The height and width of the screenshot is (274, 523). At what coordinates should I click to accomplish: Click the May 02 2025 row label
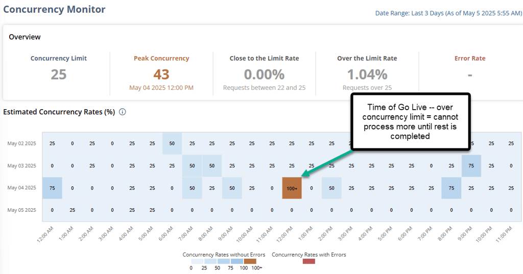point(21,143)
